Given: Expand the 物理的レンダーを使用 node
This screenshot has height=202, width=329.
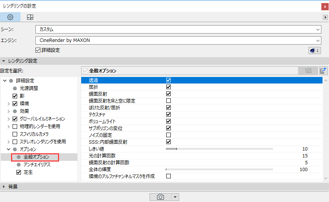Looking at the screenshot, I should point(9,127).
